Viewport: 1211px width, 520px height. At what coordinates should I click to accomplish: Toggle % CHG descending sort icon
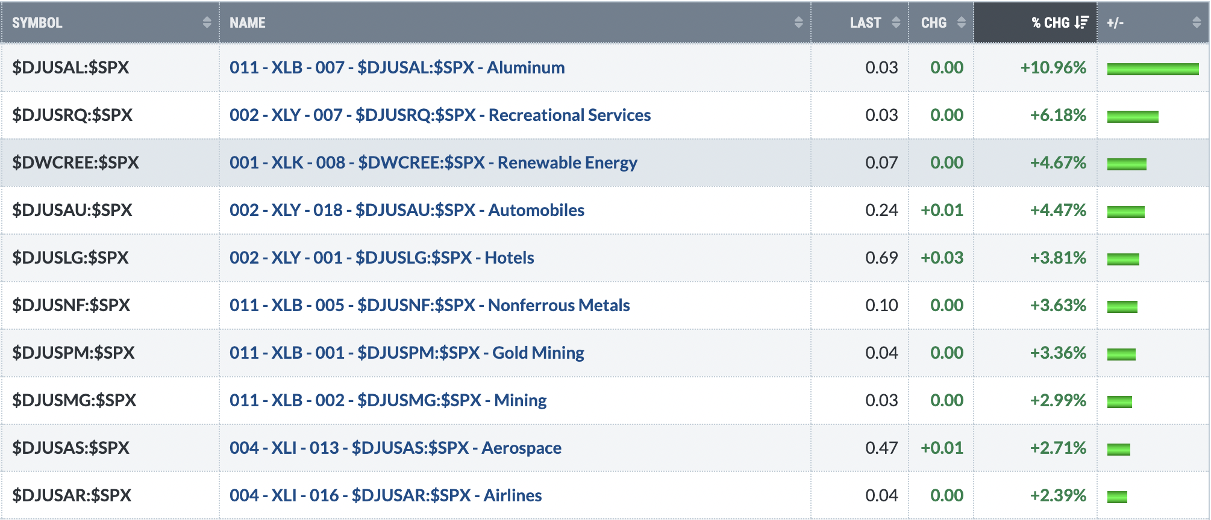(1081, 22)
